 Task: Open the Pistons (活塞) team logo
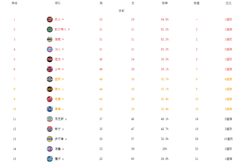49,149
